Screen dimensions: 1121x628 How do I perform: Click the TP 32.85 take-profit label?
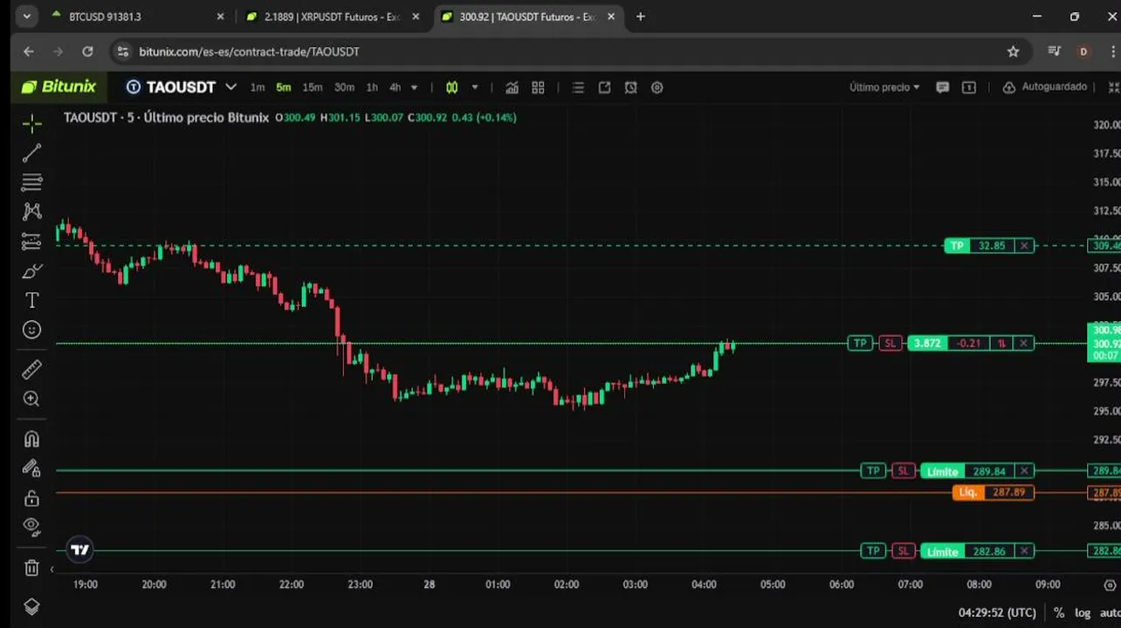957,246
